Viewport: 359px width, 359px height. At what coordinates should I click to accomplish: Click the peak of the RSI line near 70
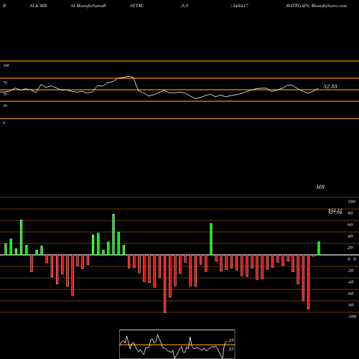point(129,77)
